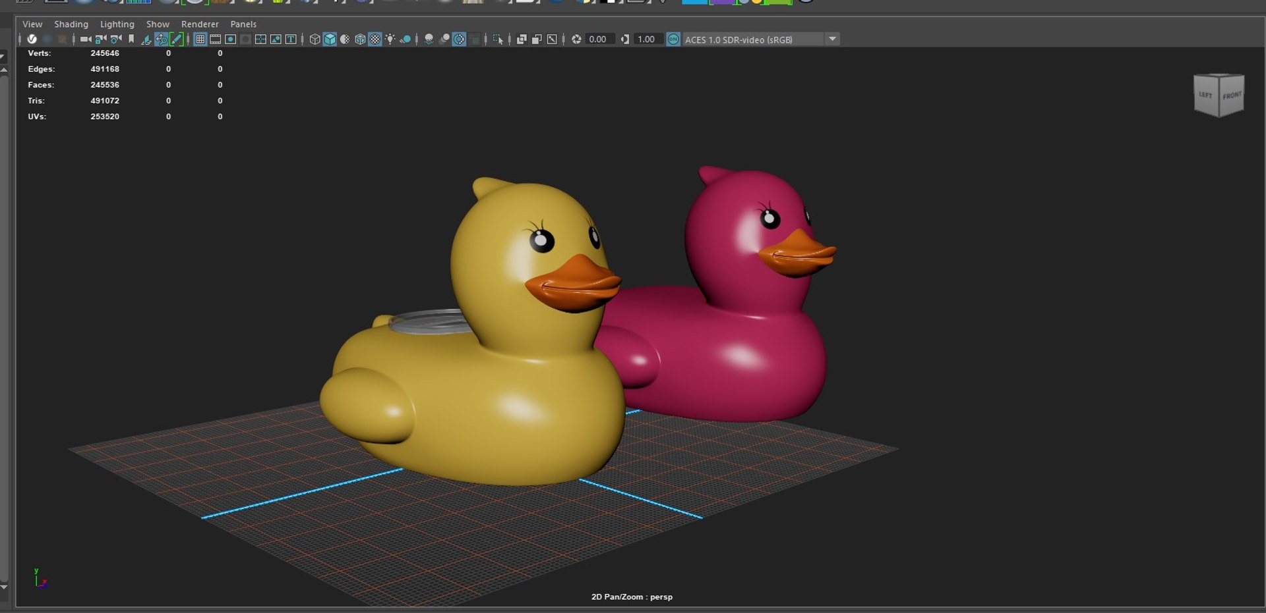
Task: Click the gamma reset icon
Action: (x=624, y=40)
